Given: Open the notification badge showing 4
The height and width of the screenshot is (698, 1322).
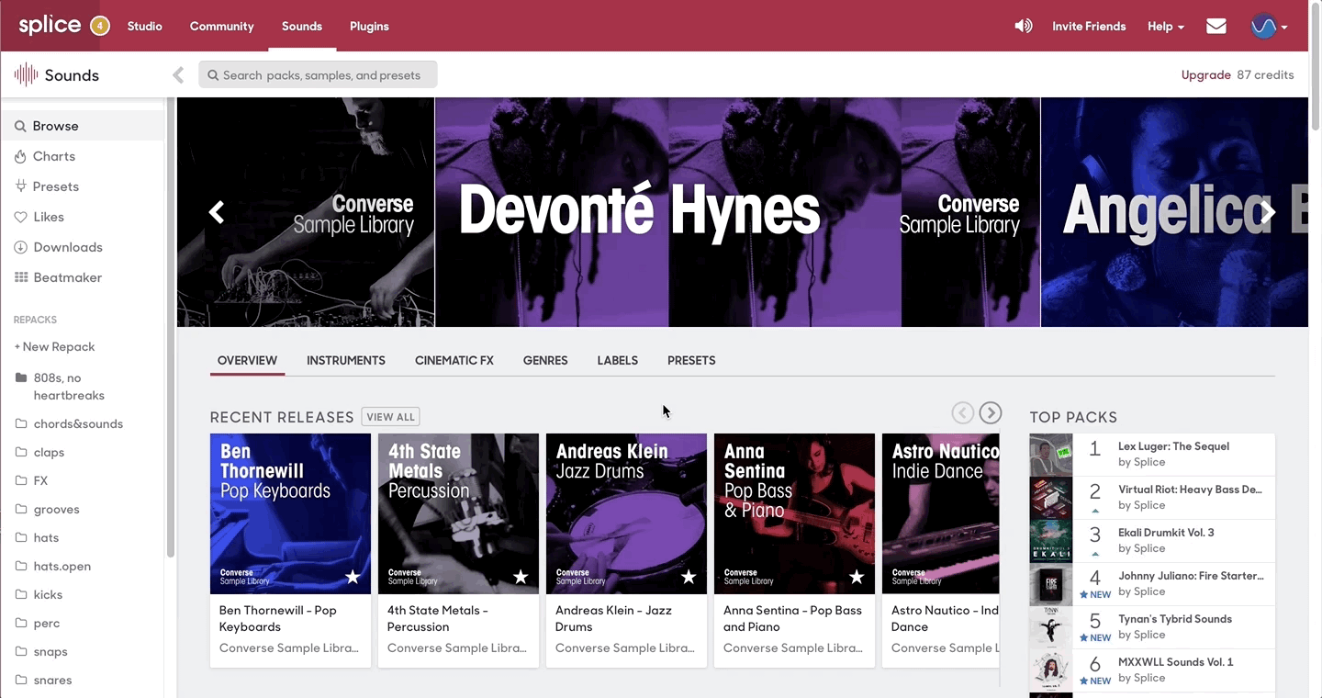Looking at the screenshot, I should (99, 26).
